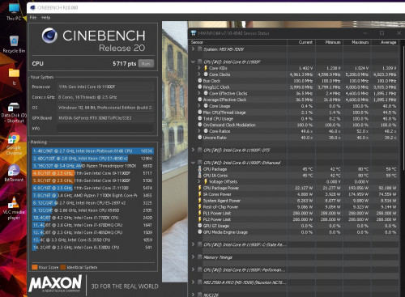Select CPU Package temperature row
This screenshot has width=405, height=297.
294,169
